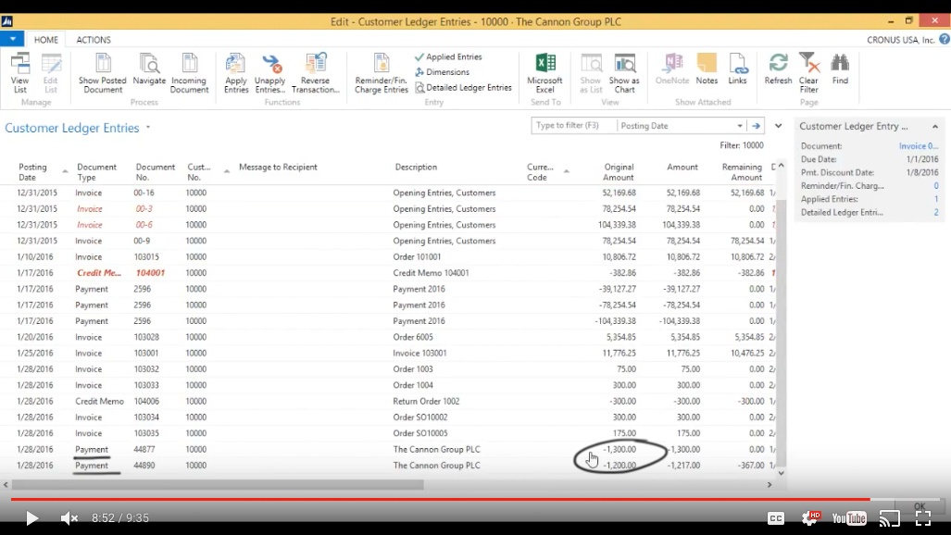Open Reminder/Fin. Charge Entries

(x=382, y=73)
